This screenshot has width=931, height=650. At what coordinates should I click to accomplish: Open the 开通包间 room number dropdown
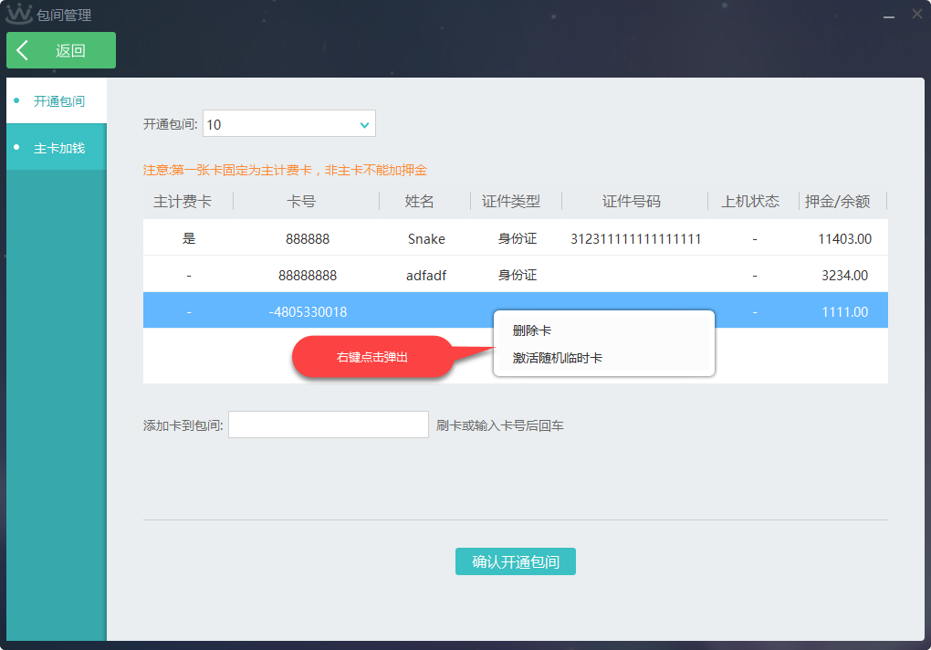(289, 123)
